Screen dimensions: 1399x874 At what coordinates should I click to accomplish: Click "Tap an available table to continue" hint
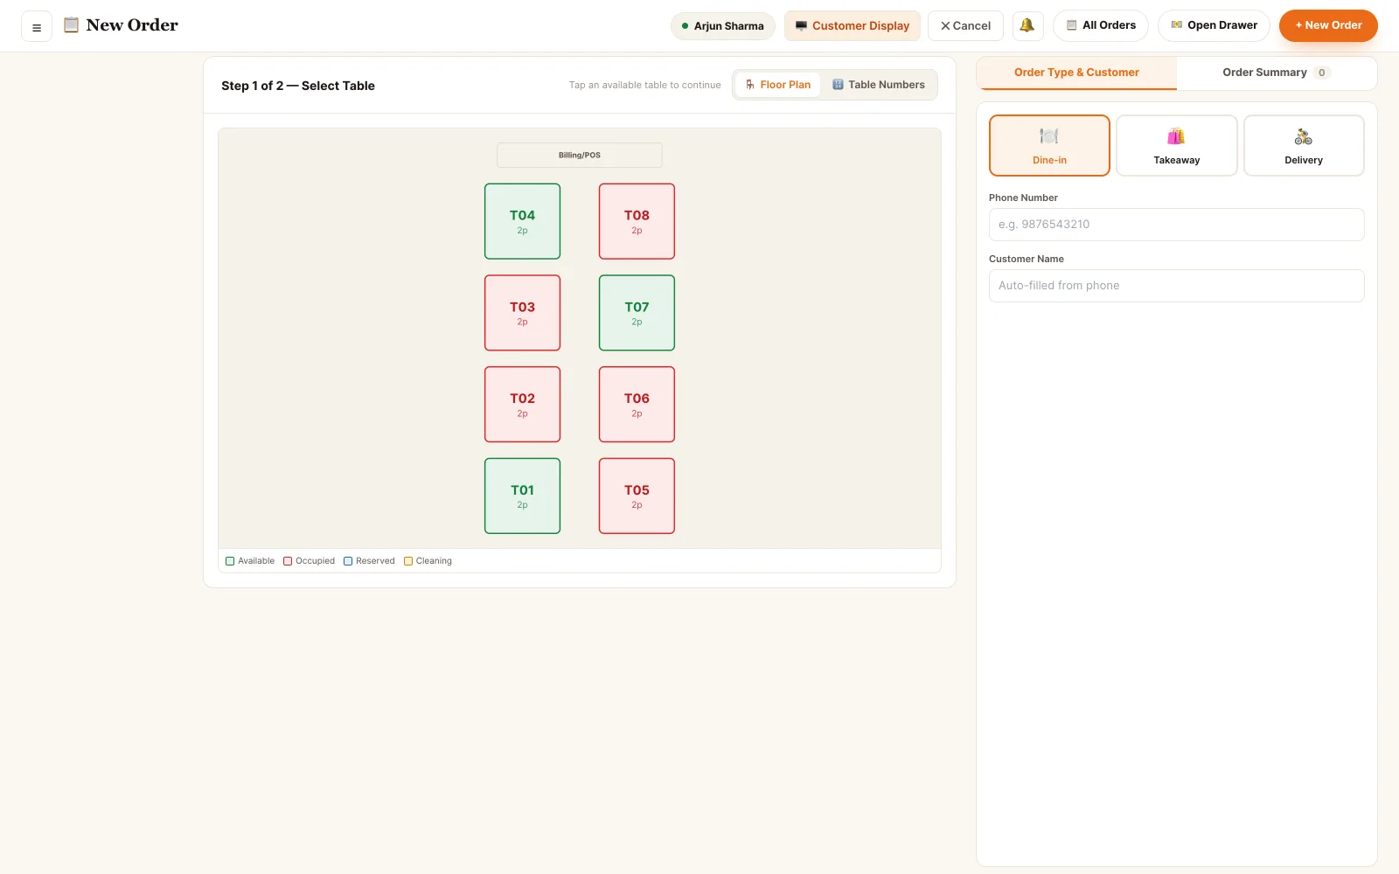coord(645,85)
